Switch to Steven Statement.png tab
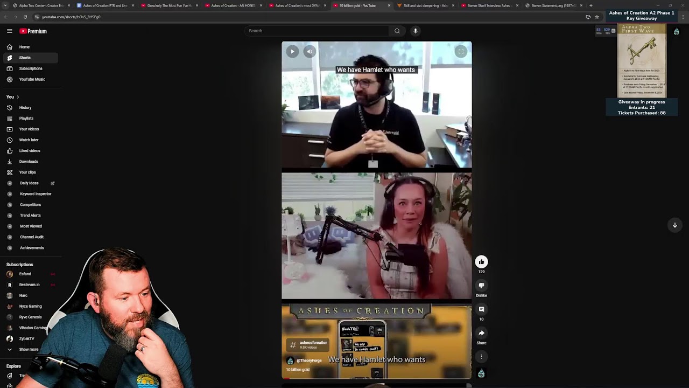Image resolution: width=689 pixels, height=388 pixels. tap(553, 5)
